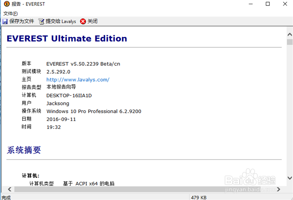This screenshot has height=200, width=293.
Task: Open the http://www.lavalys.com/ link
Action: (x=78, y=79)
